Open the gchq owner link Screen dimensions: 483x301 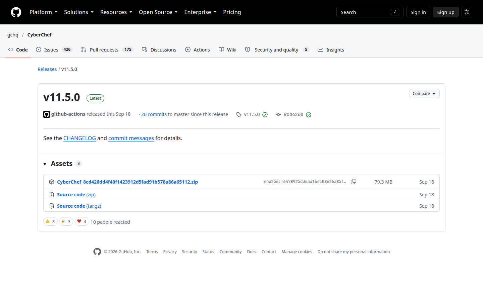coord(13,35)
